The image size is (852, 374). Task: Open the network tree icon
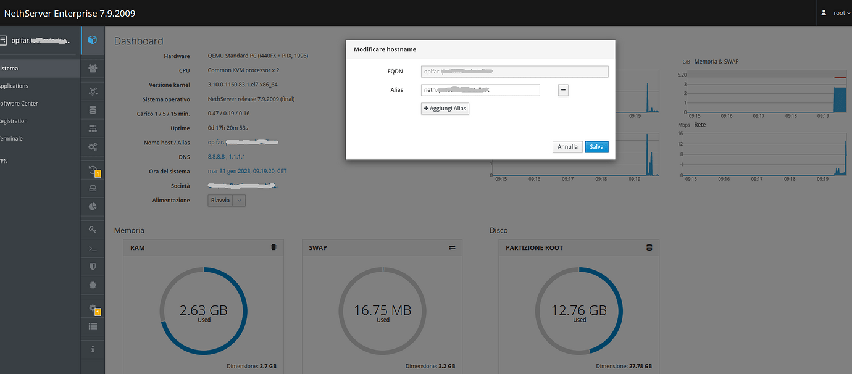[93, 128]
